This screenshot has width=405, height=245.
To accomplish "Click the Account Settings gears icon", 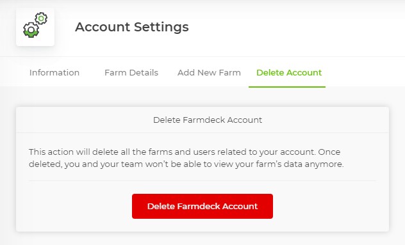I will 35,25.
